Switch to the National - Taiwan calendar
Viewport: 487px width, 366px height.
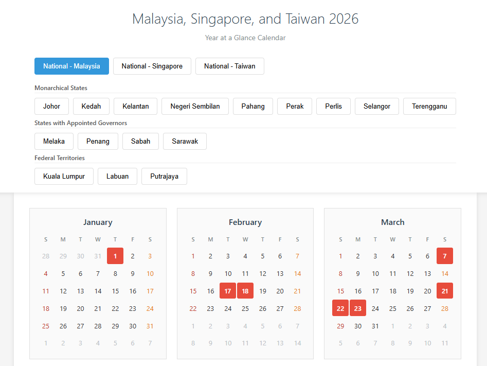tap(229, 66)
